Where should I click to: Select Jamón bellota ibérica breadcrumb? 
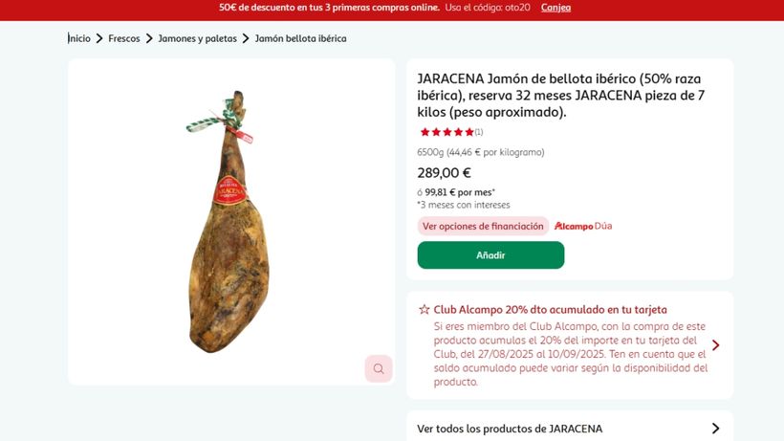click(300, 38)
